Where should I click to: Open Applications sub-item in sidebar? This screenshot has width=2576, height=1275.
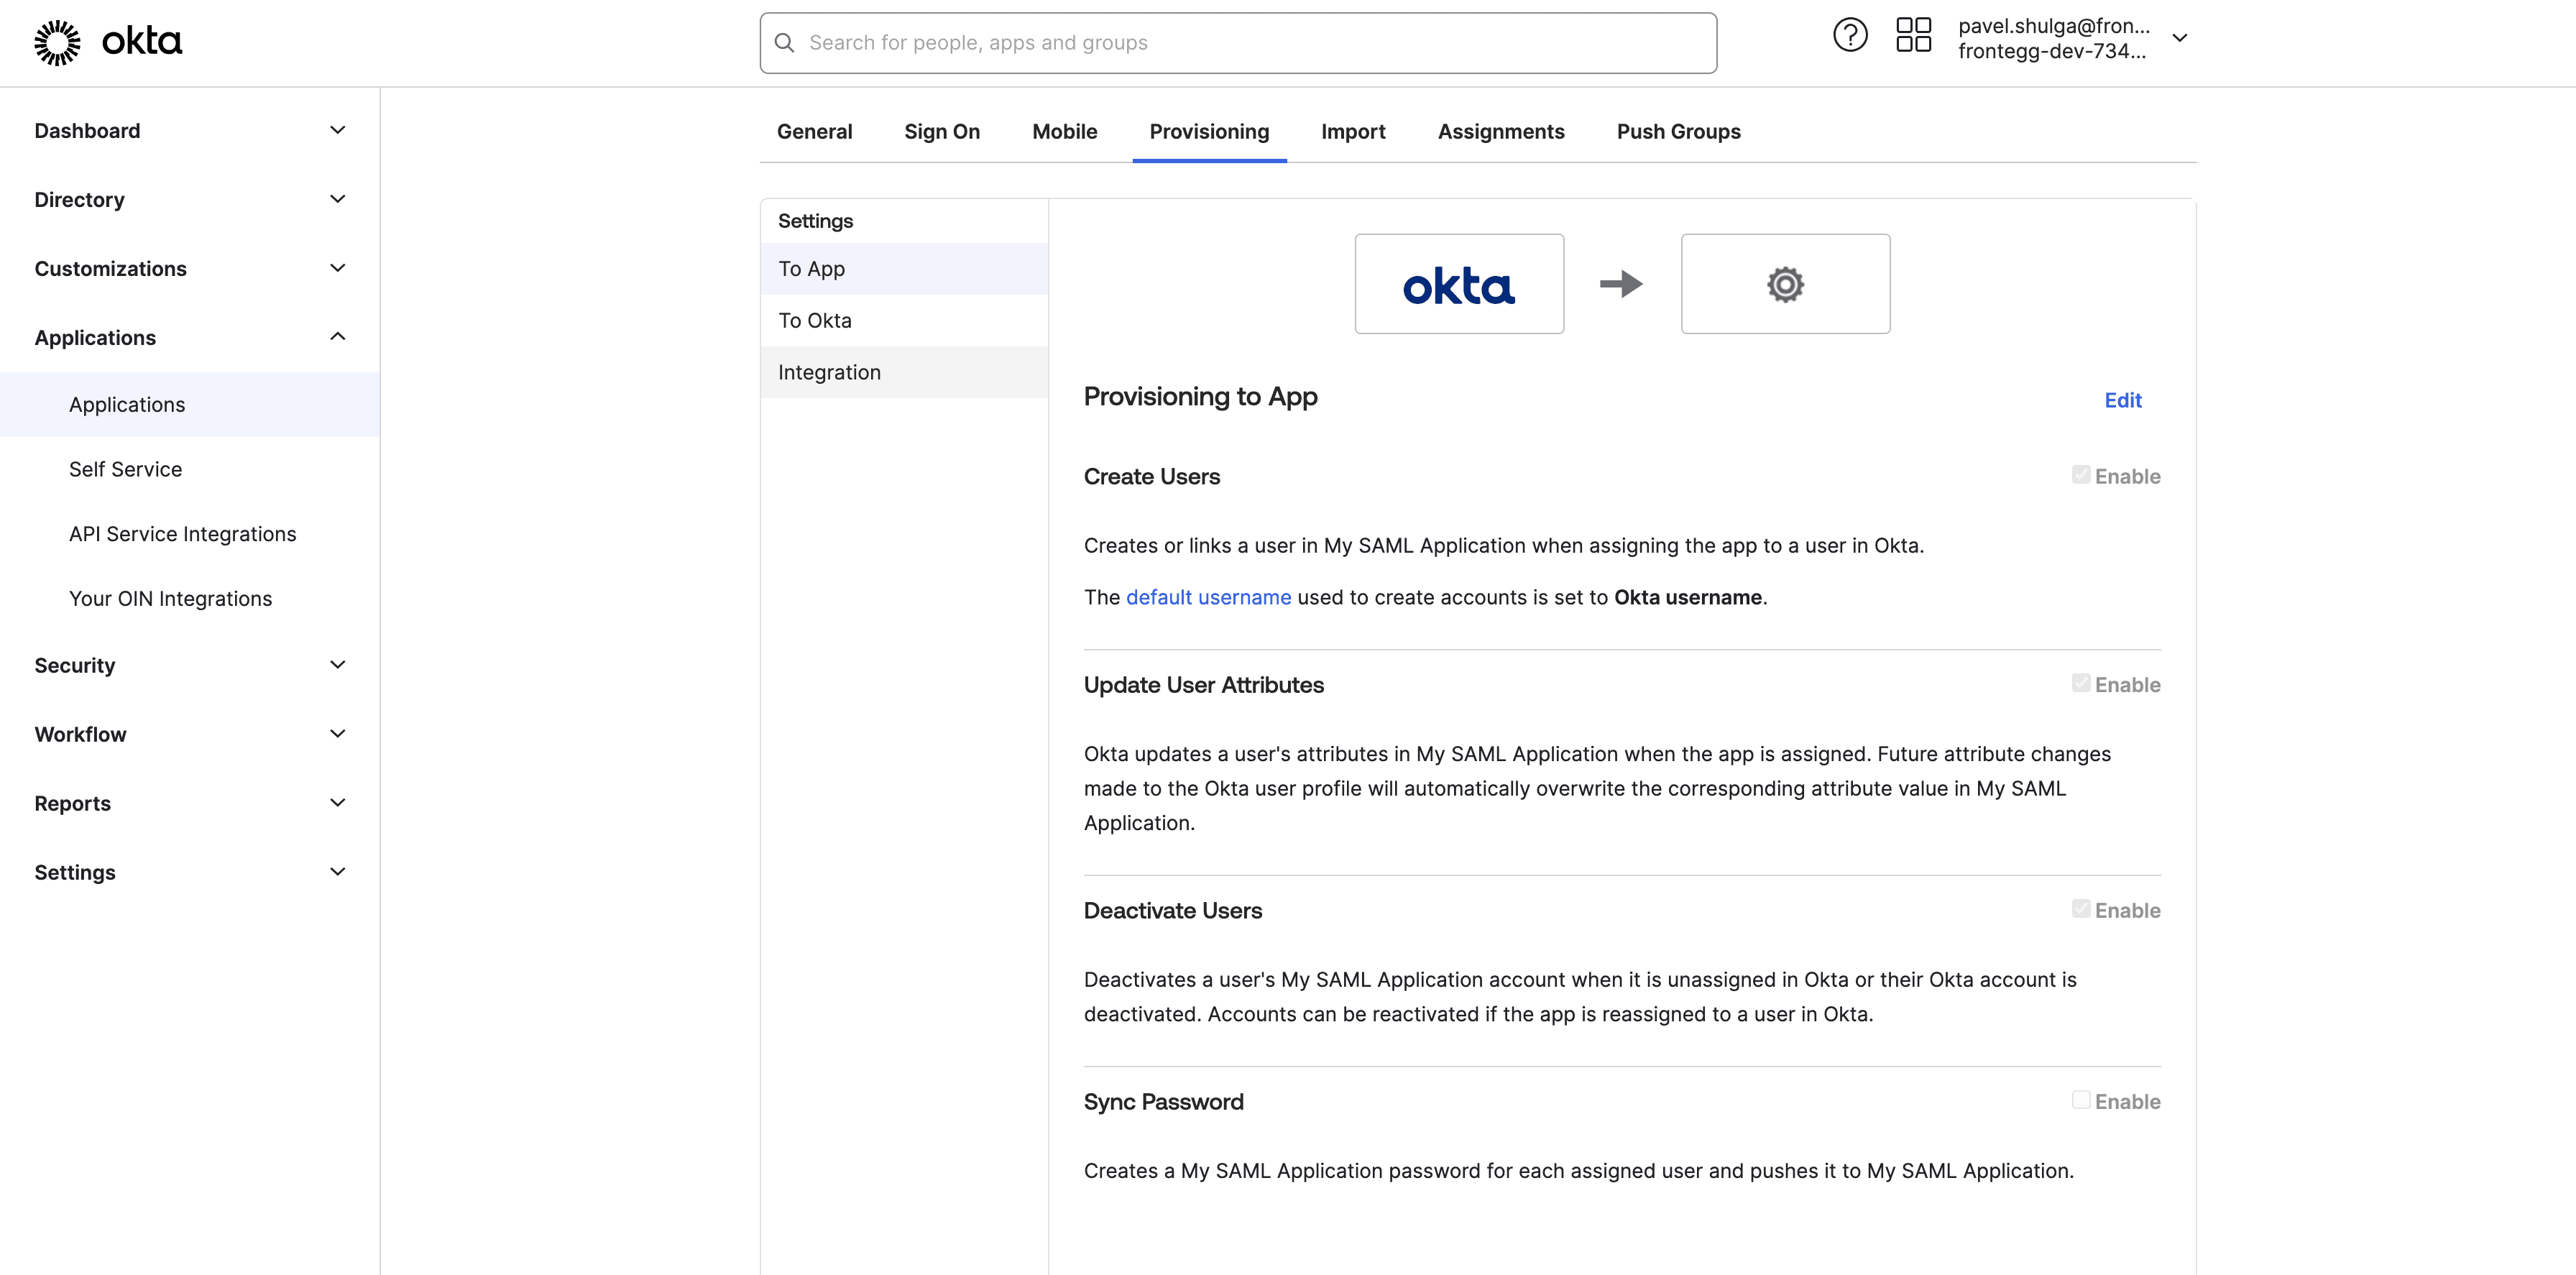pos(190,405)
